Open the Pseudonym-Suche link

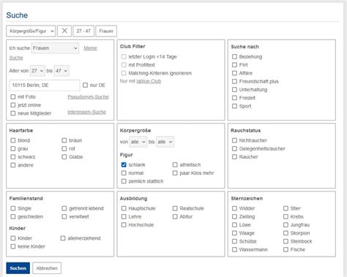coord(88,97)
